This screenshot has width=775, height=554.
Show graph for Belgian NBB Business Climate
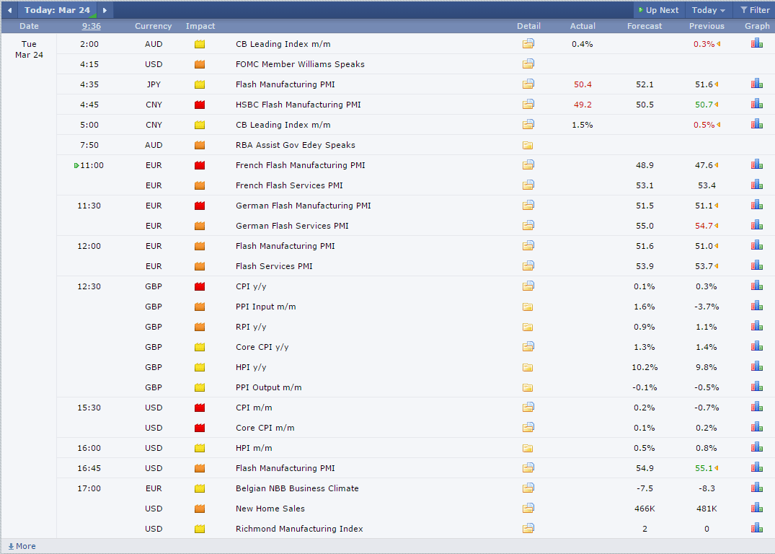[x=757, y=488]
